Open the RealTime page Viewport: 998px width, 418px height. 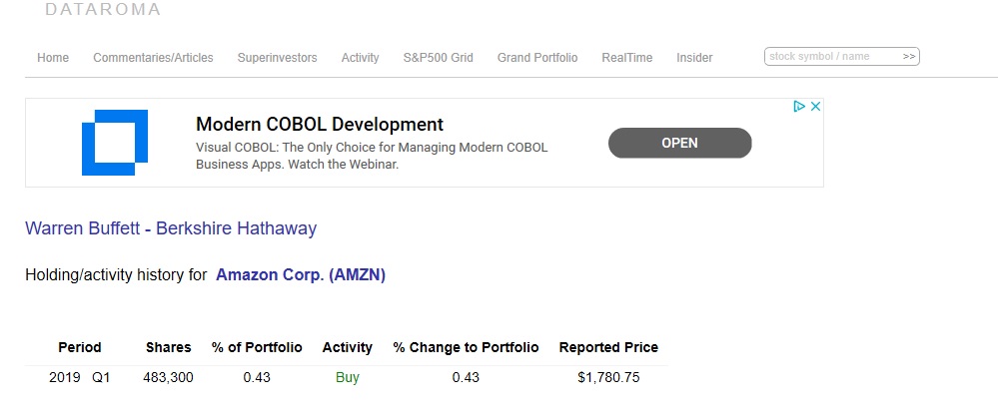[626, 58]
